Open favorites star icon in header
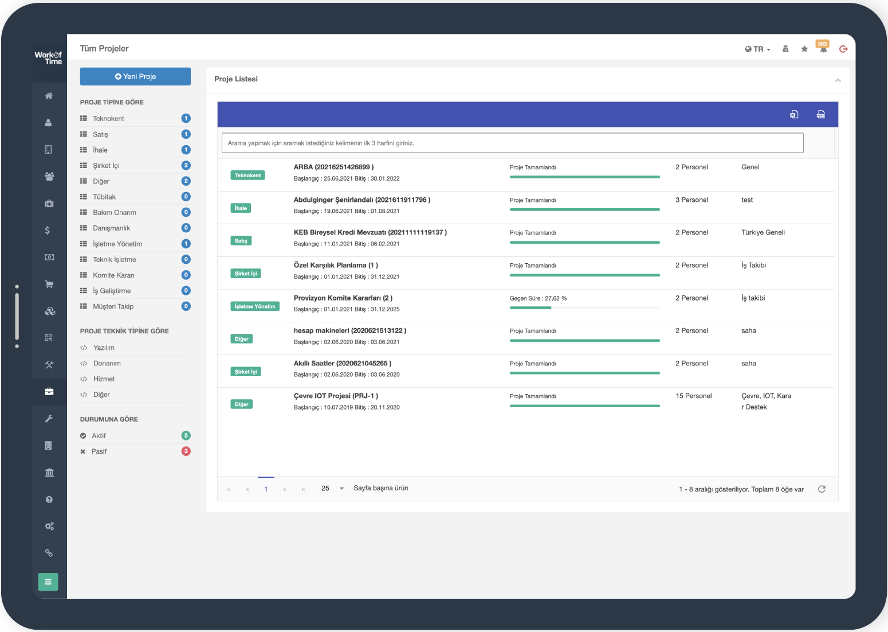 [804, 49]
